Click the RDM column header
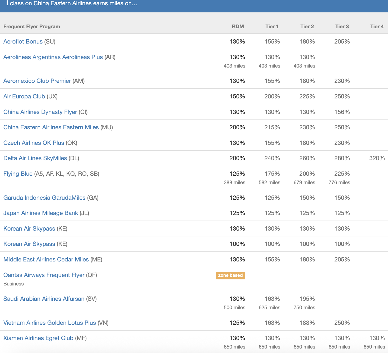This screenshot has height=353, width=388. (238, 27)
